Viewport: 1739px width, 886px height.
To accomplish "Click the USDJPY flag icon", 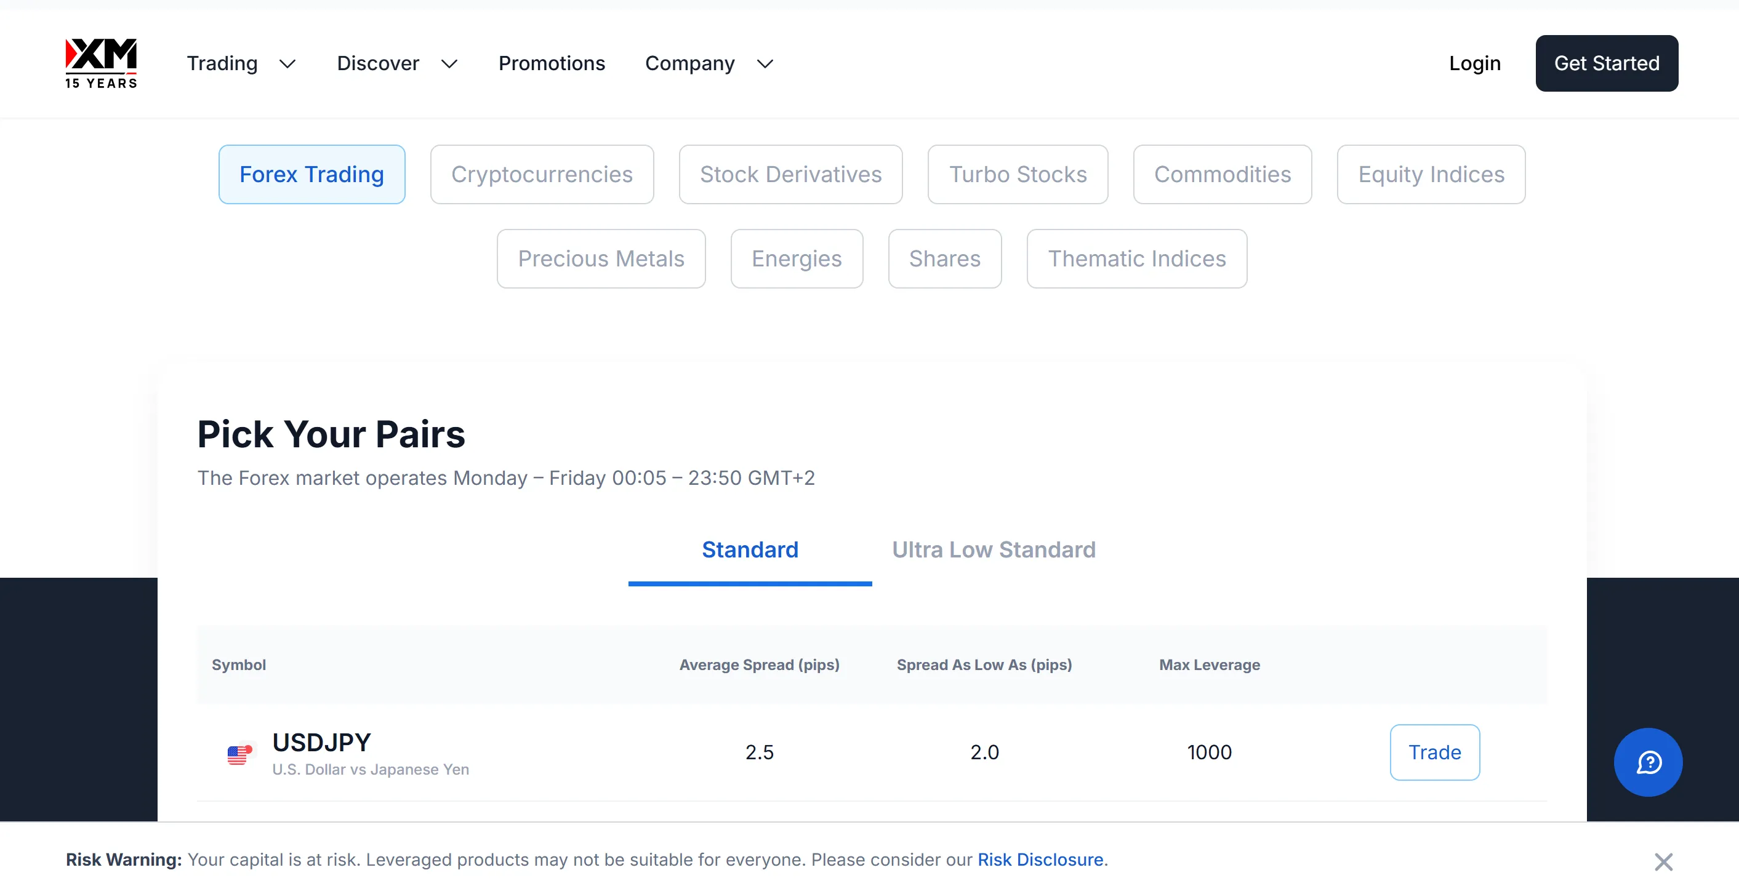I will 239,754.
